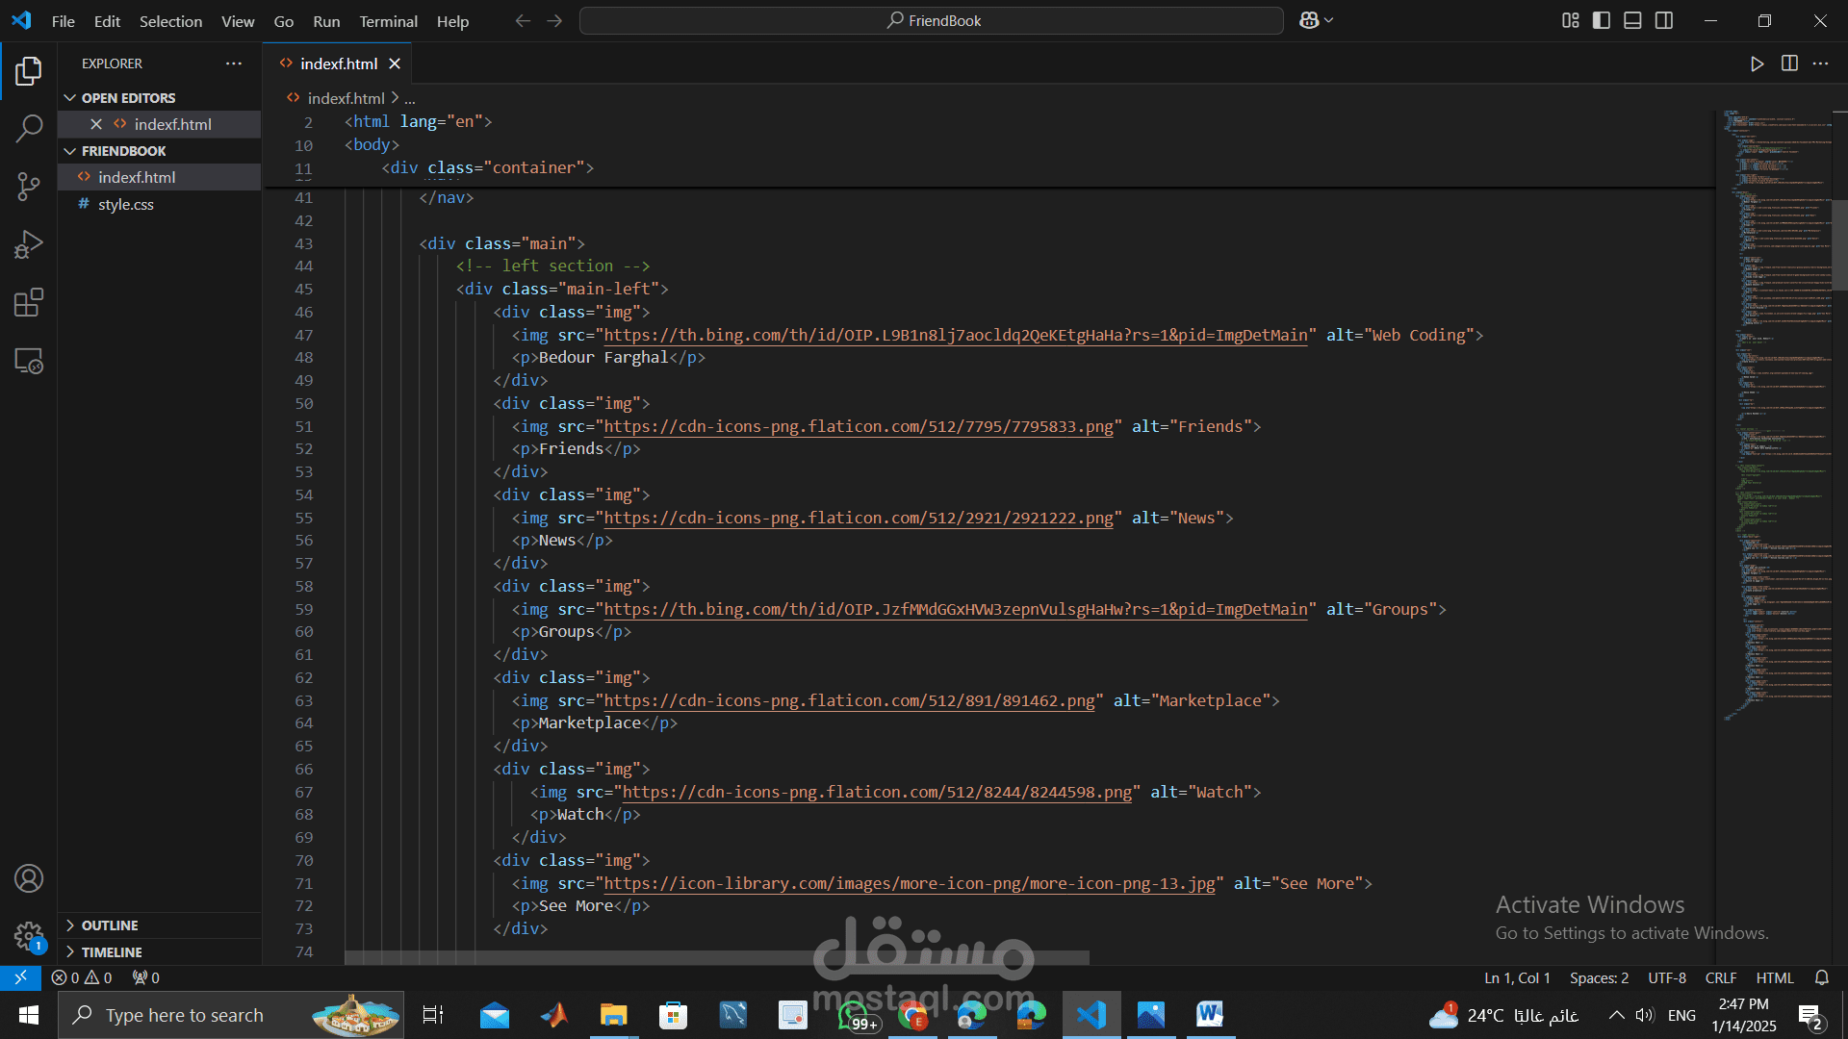Image resolution: width=1848 pixels, height=1039 pixels.
Task: Open the Selection menu
Action: [x=170, y=21]
